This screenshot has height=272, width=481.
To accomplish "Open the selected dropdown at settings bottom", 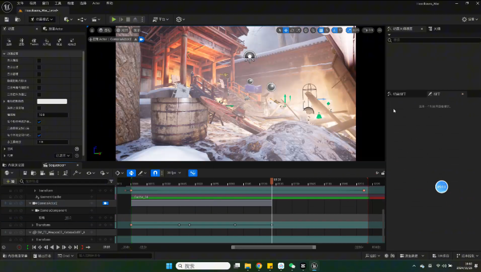I will click(x=63, y=156).
